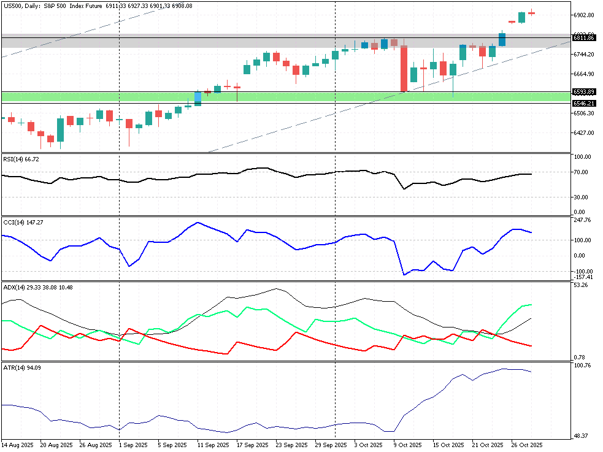Select the latest red candle at chart top
The width and height of the screenshot is (603, 452).
coord(531,12)
